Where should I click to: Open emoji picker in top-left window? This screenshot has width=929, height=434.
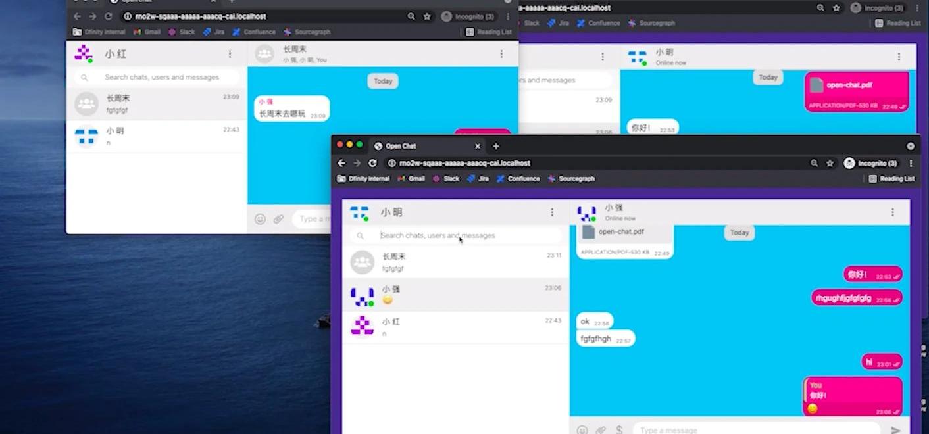pos(260,219)
